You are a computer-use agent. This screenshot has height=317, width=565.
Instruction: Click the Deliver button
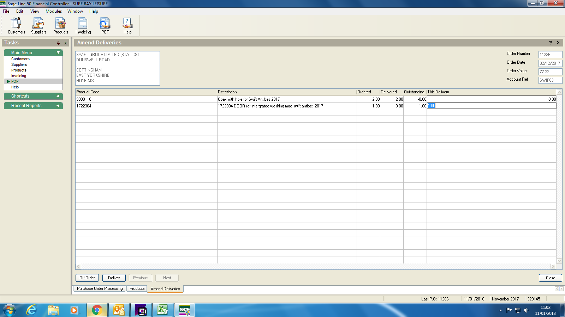coord(114,278)
